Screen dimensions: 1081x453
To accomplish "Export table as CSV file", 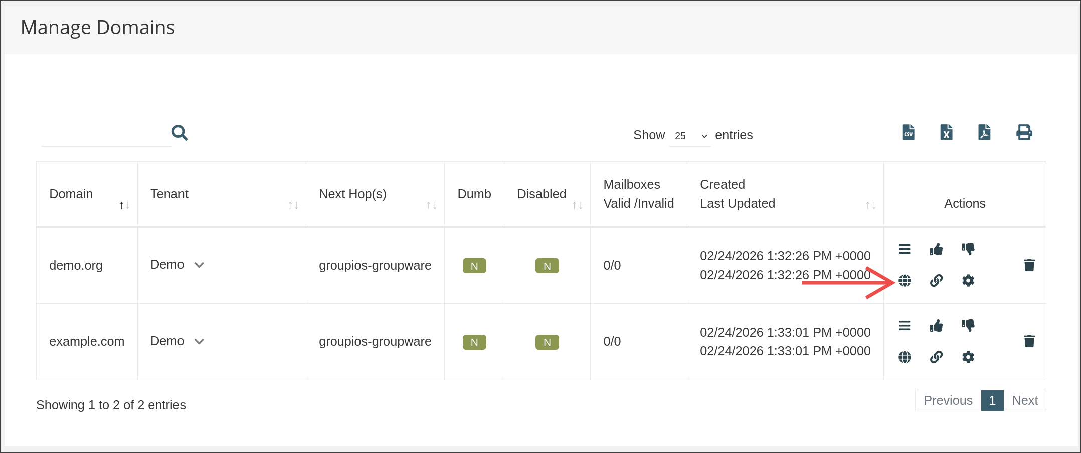I will tap(908, 133).
